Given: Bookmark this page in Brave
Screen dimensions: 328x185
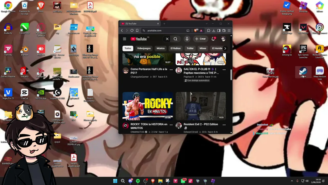Looking at the screenshot, I should (x=137, y=31).
